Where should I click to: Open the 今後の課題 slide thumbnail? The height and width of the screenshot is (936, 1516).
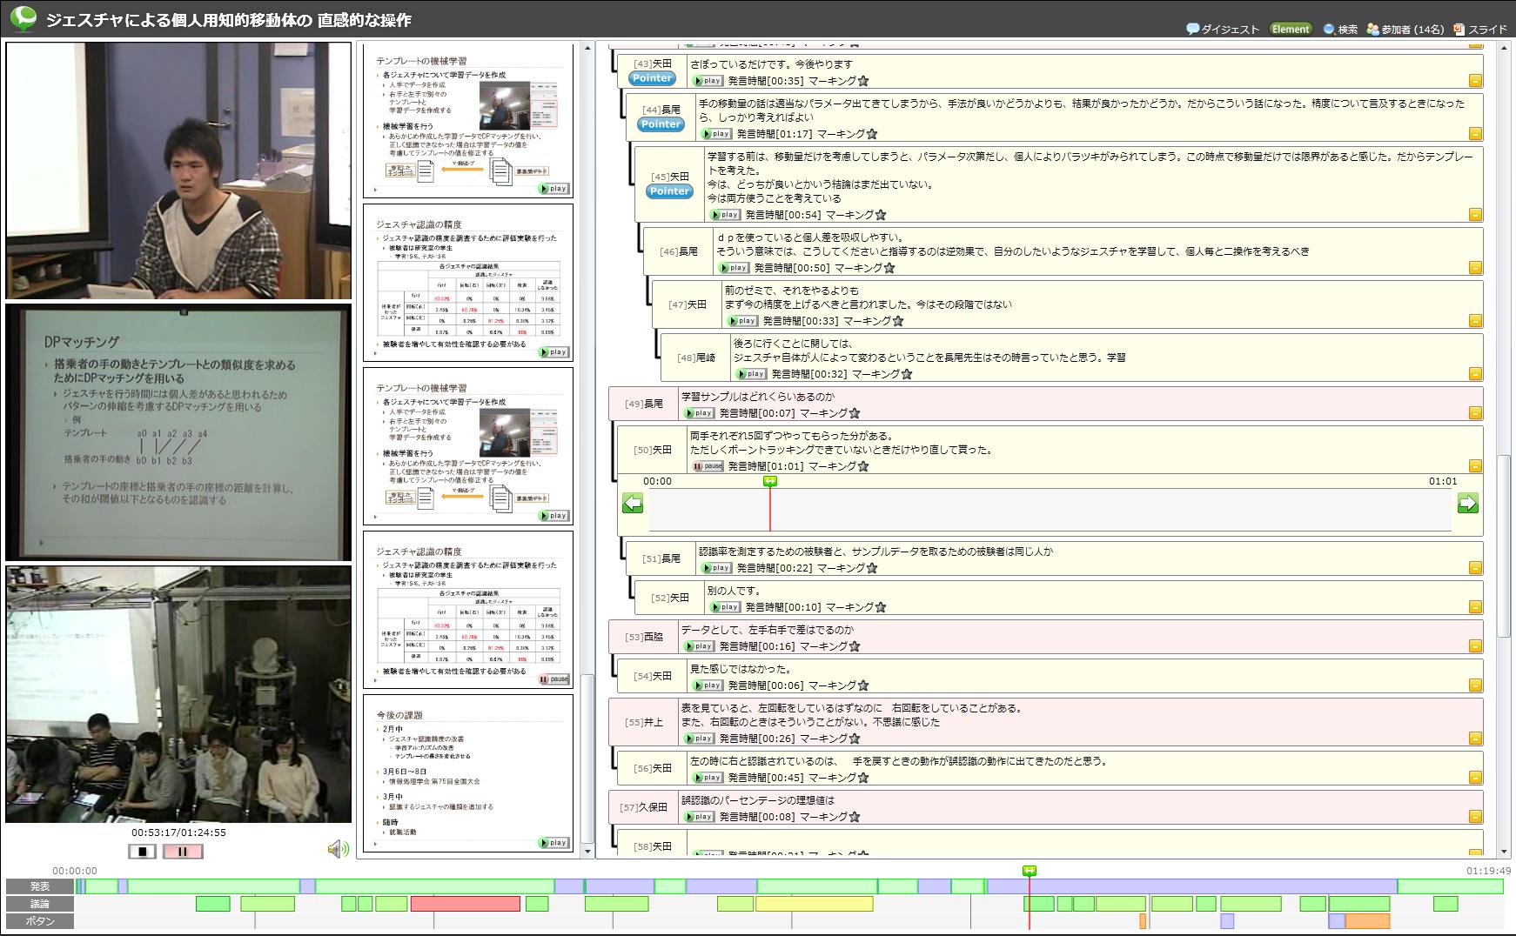pyautogui.click(x=468, y=773)
